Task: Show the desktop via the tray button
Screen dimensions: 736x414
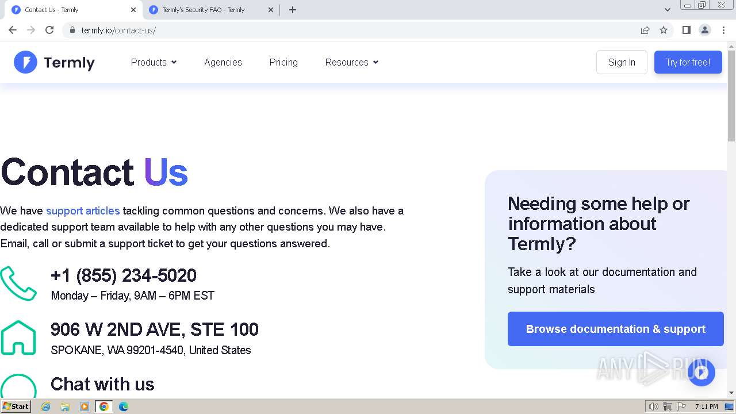Action: (729, 407)
